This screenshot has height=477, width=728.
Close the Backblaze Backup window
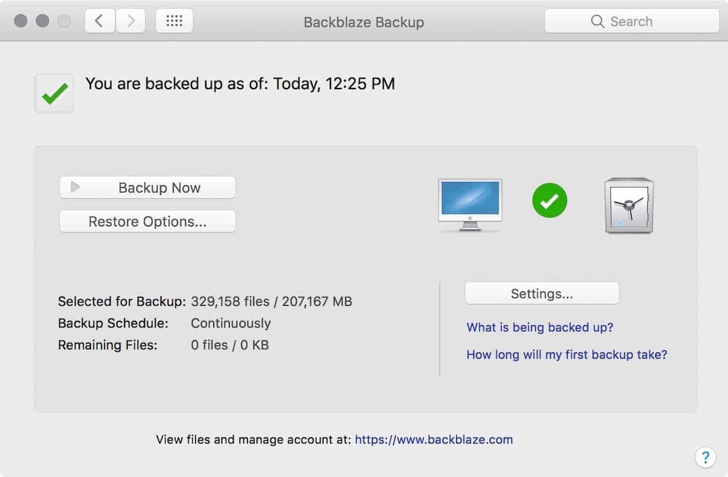tap(21, 22)
